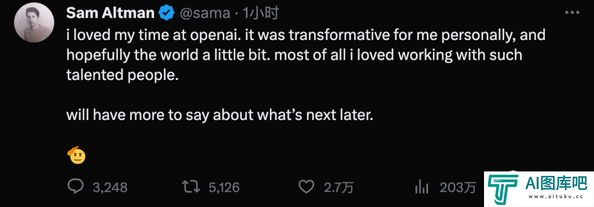Toggle the heart like icon

coord(306,187)
